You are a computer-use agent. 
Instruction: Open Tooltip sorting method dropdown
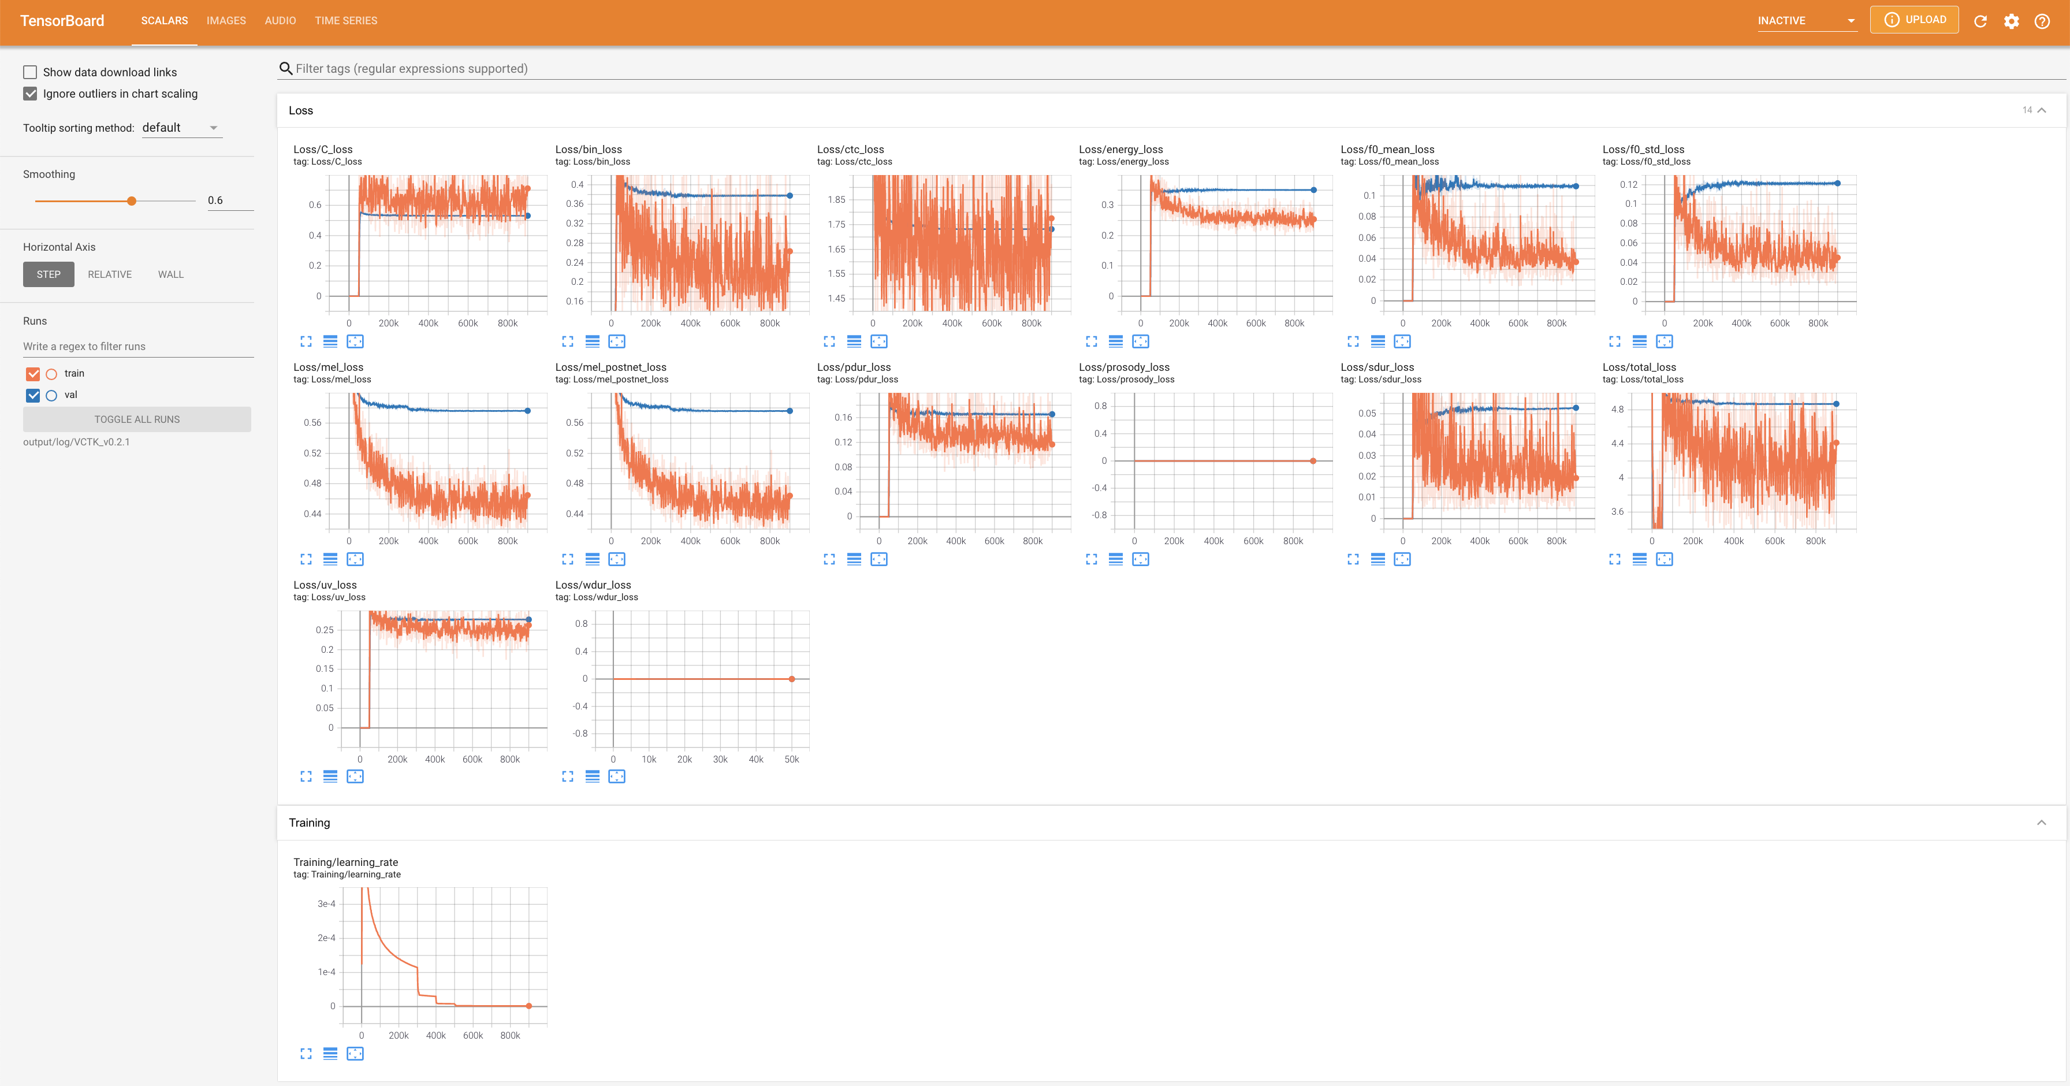[x=181, y=128]
